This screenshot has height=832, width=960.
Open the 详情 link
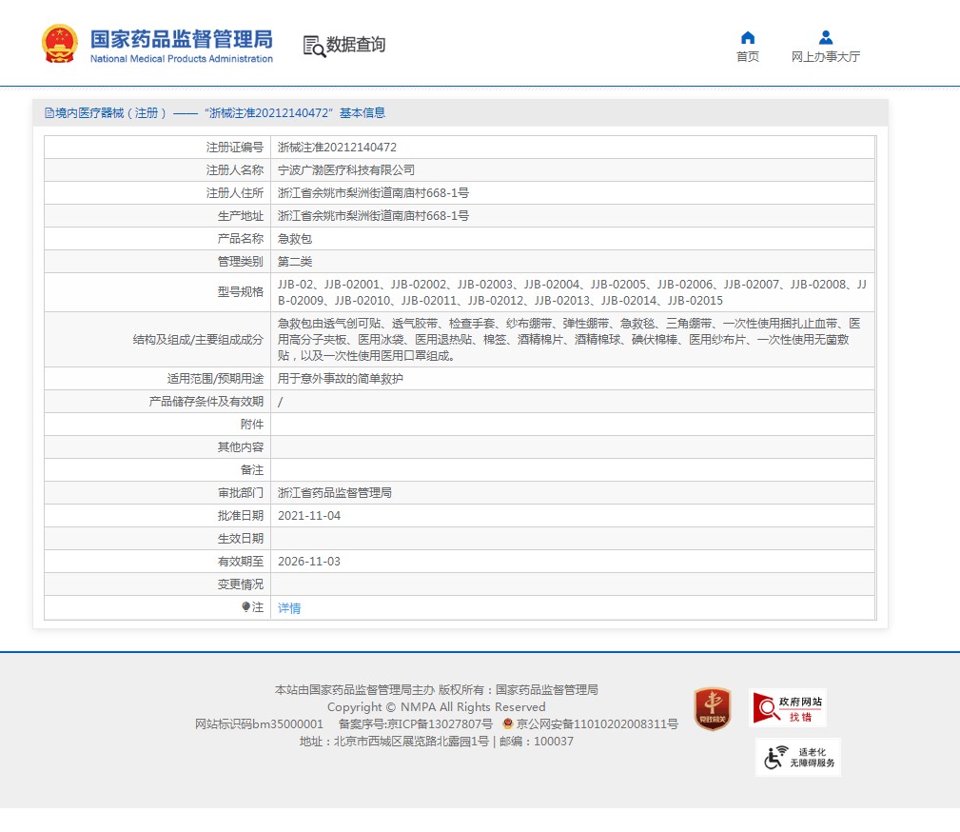(289, 607)
